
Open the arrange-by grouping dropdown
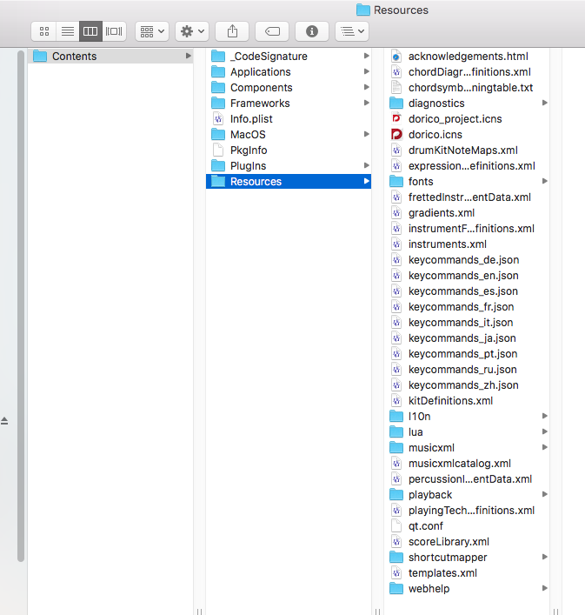pos(152,31)
